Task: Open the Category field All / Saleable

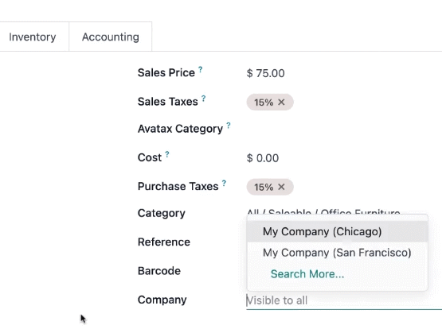Action: coord(323,211)
